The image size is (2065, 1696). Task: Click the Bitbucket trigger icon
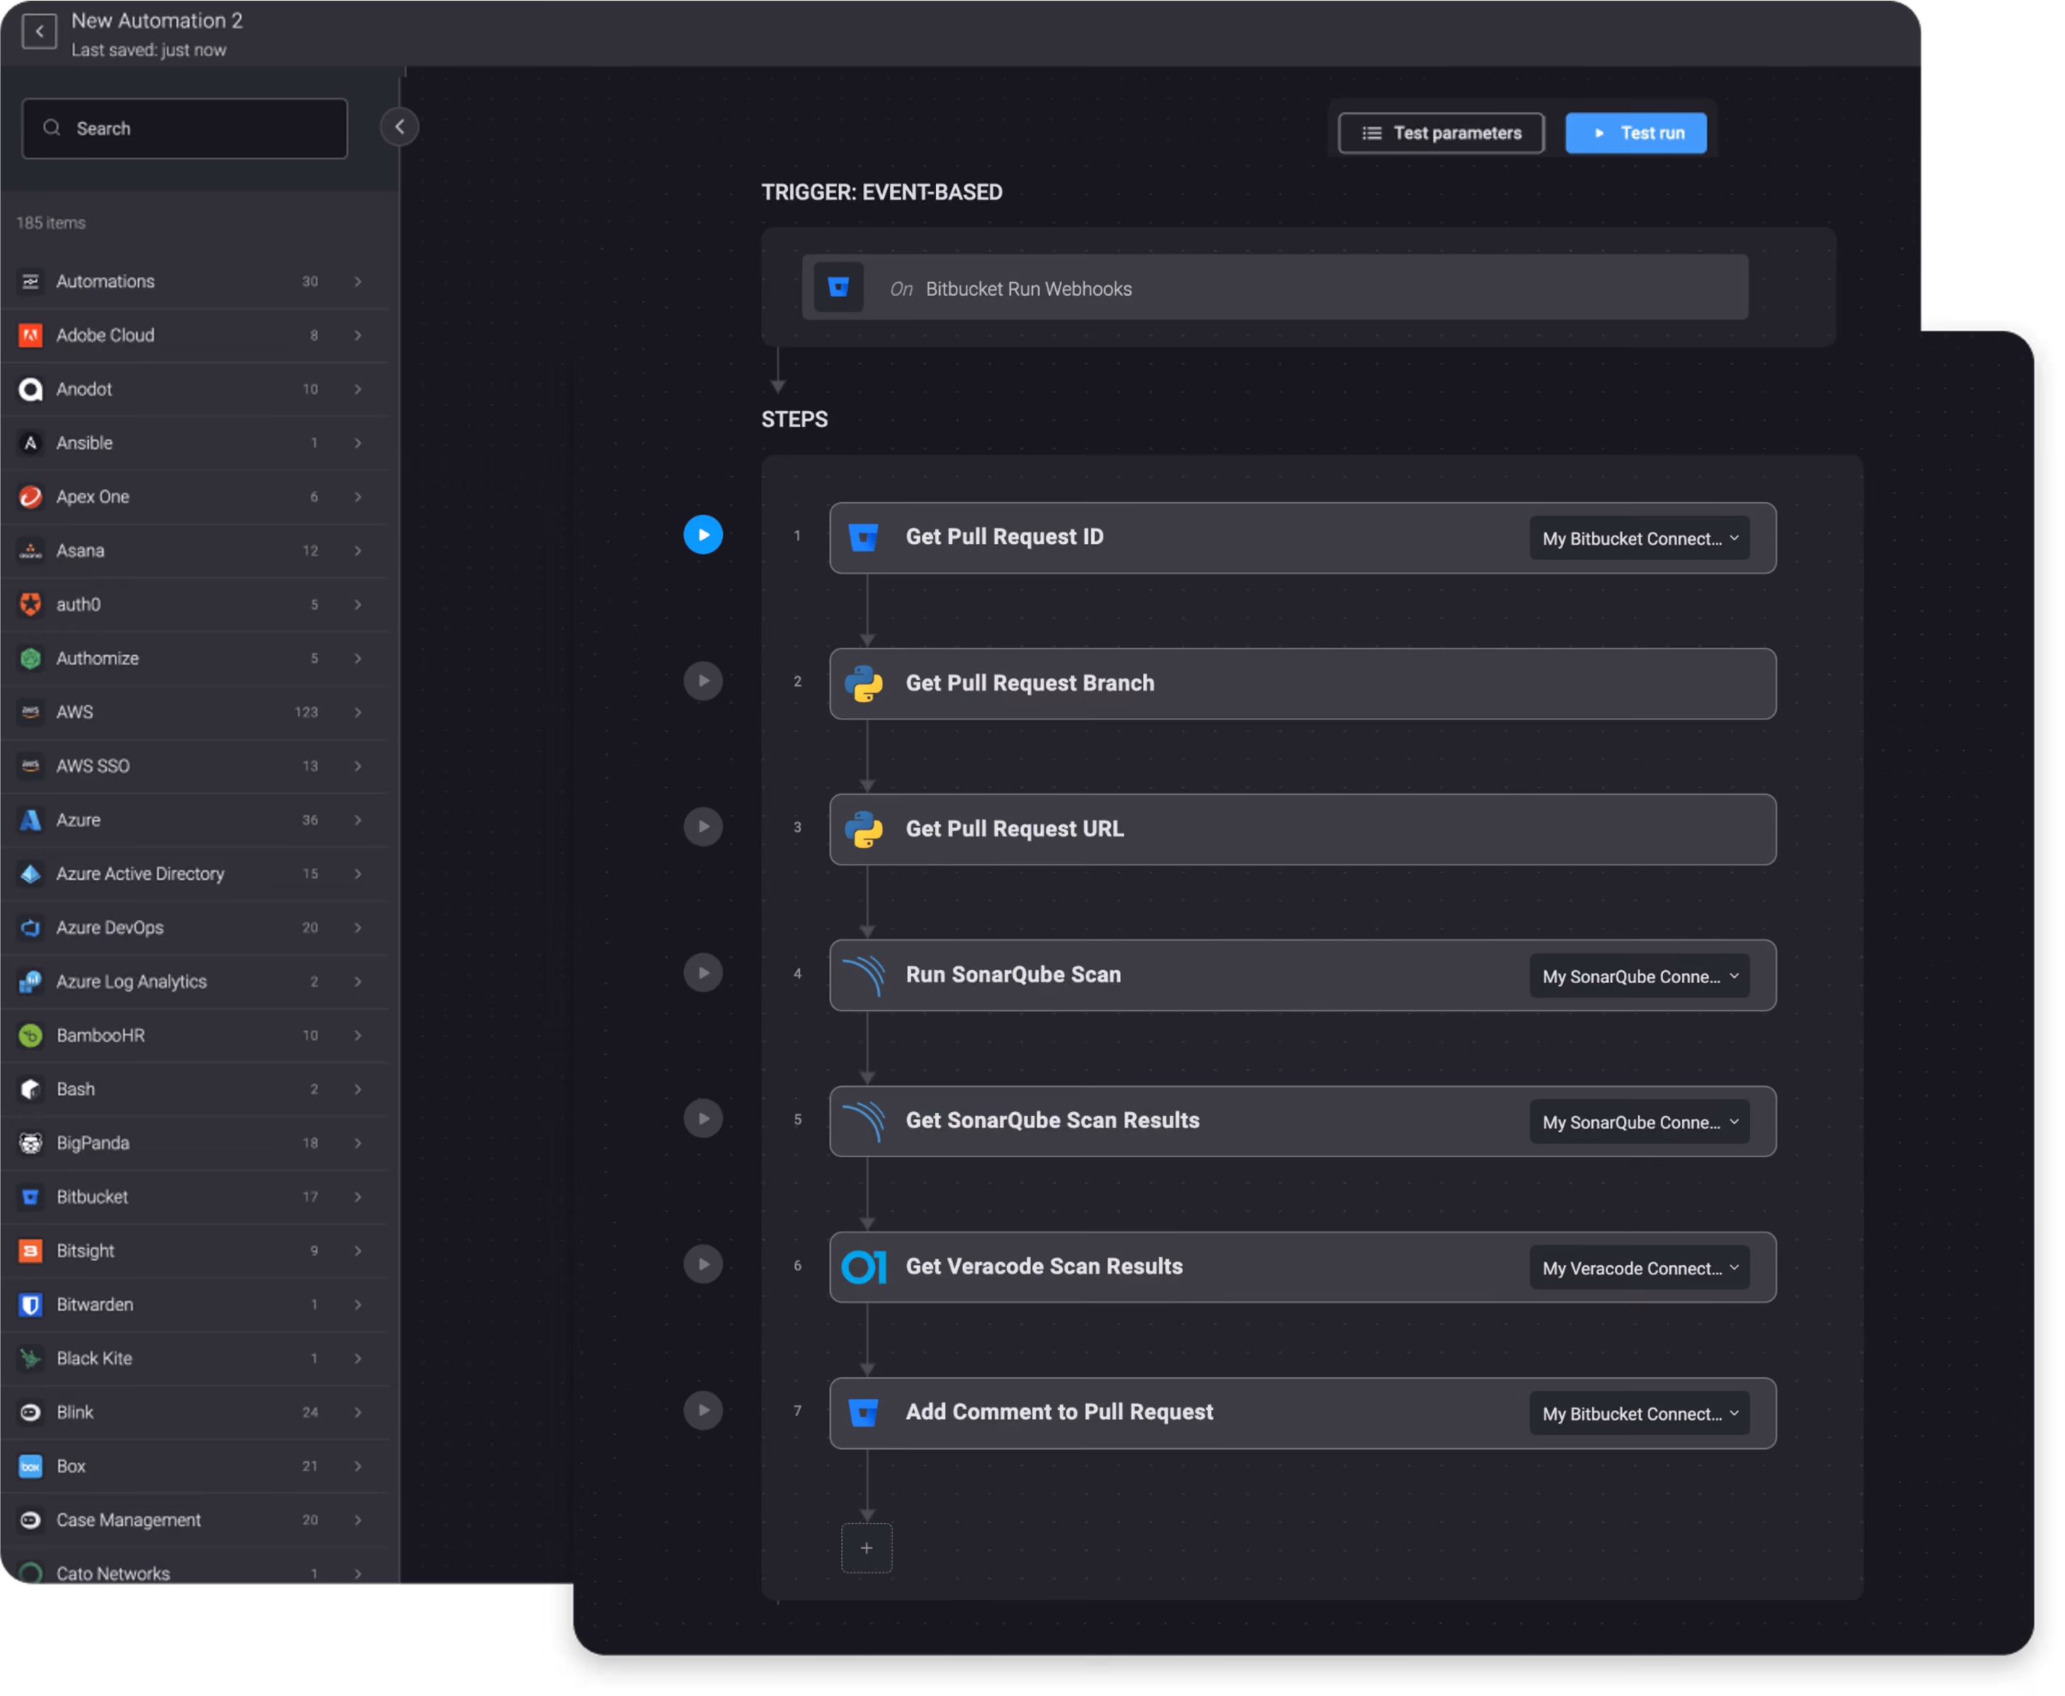pos(838,287)
